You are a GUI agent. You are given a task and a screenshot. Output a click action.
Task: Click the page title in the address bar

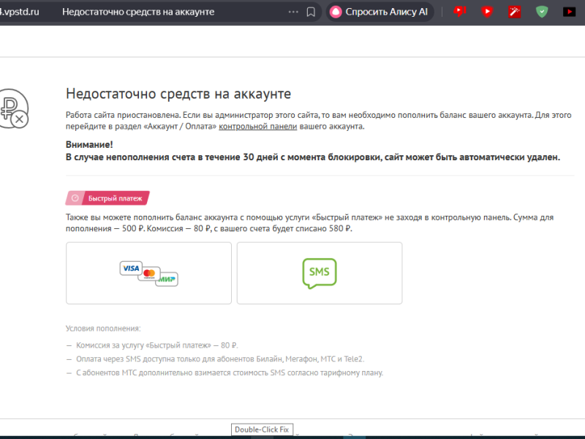pyautogui.click(x=138, y=12)
